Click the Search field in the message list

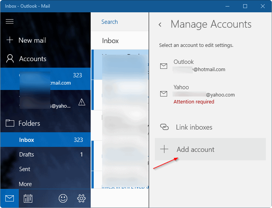(x=120, y=22)
